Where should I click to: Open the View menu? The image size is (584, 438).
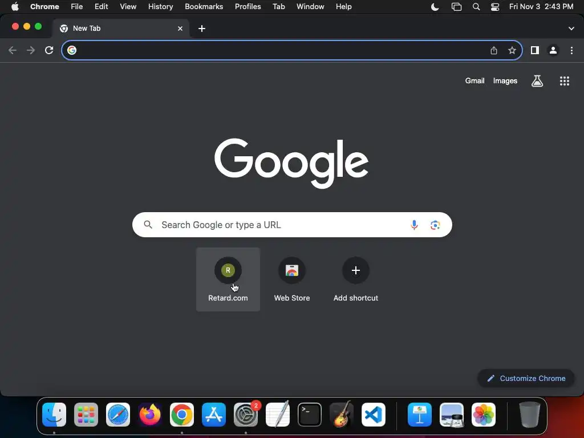coord(128,7)
